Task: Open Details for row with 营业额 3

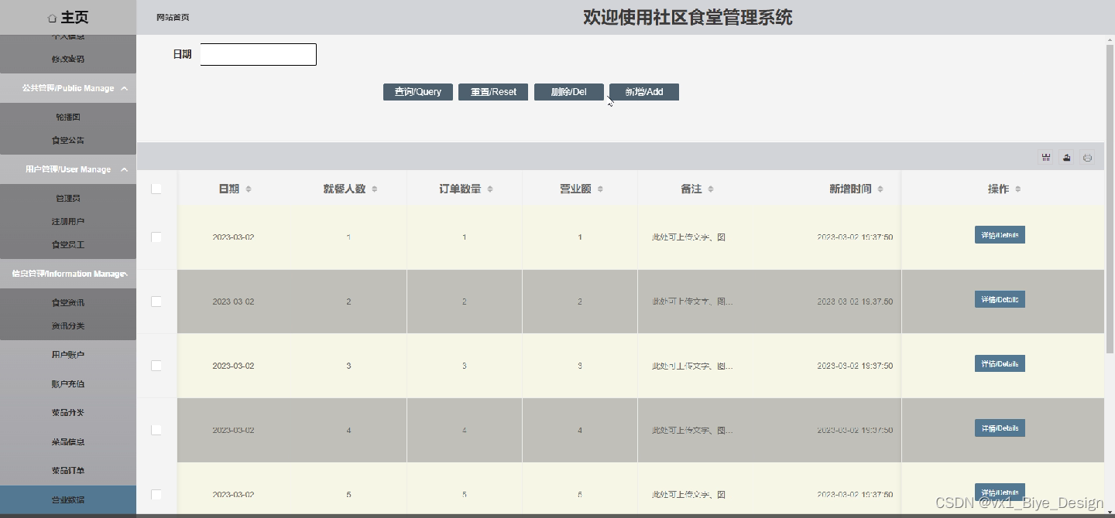Action: (1000, 363)
